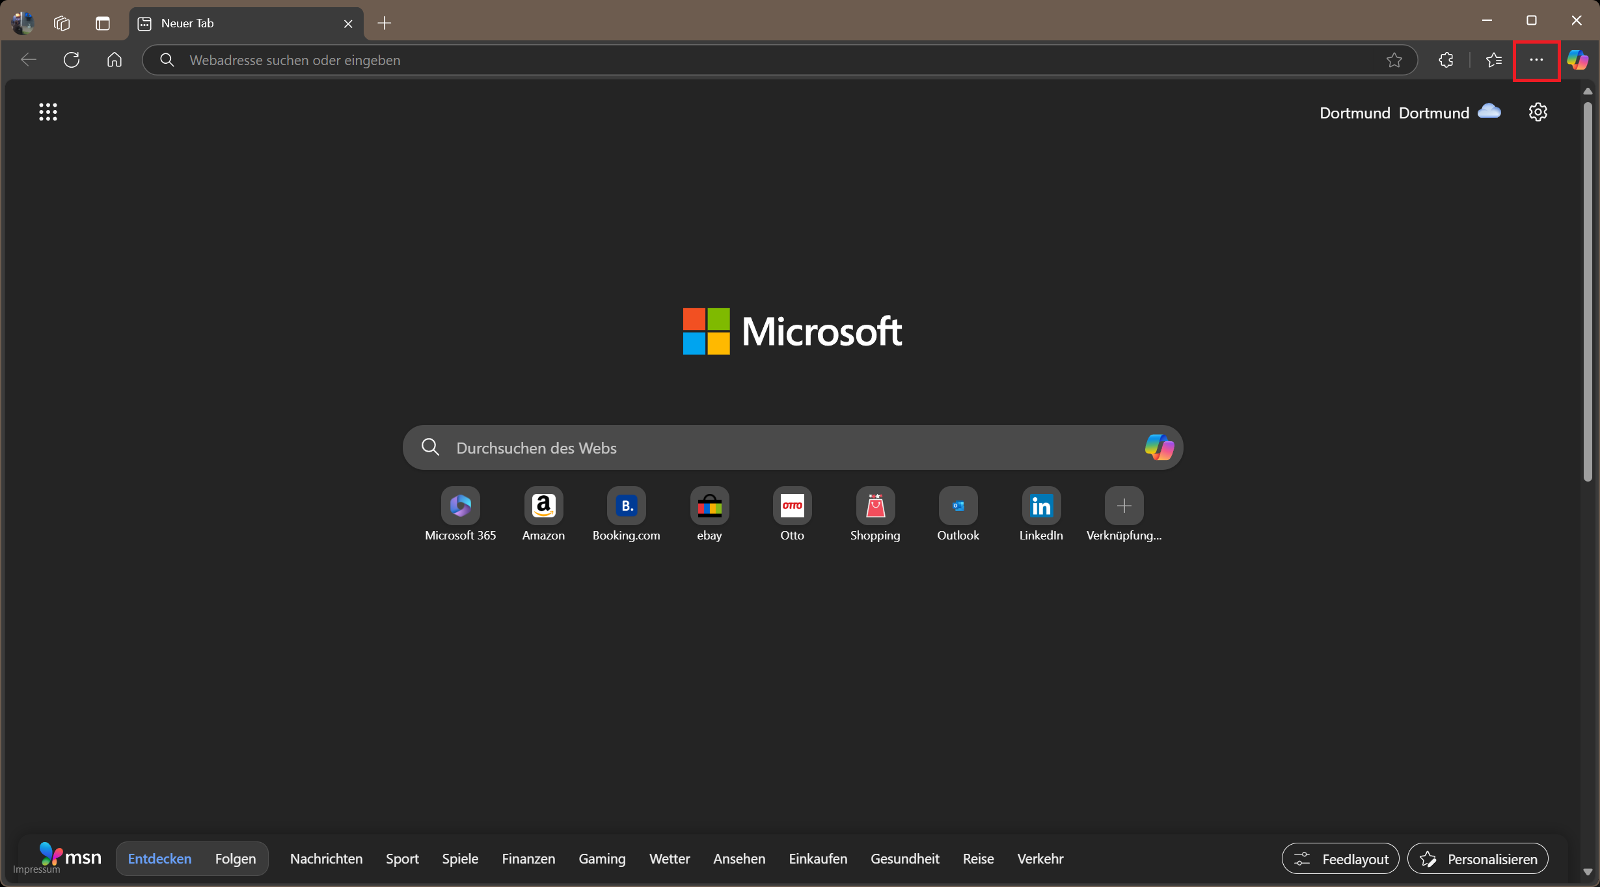Open the Otto shortcut
Screen dimensions: 1600x887
click(793, 514)
